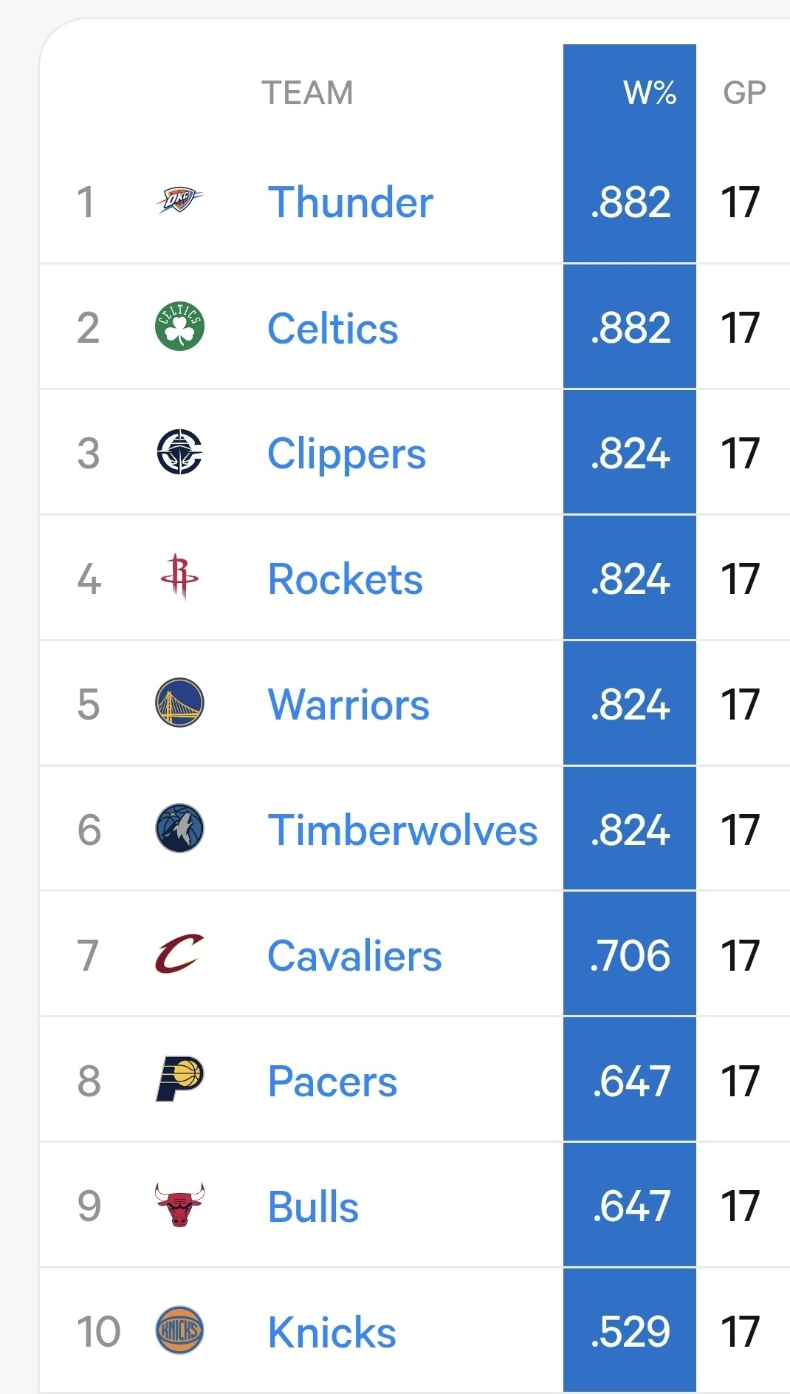Open the Timberwolves team link
Viewport: 790px width, 1394px height.
coord(402,830)
